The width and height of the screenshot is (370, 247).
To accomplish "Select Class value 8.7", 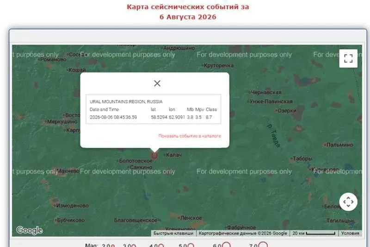I will tap(209, 117).
